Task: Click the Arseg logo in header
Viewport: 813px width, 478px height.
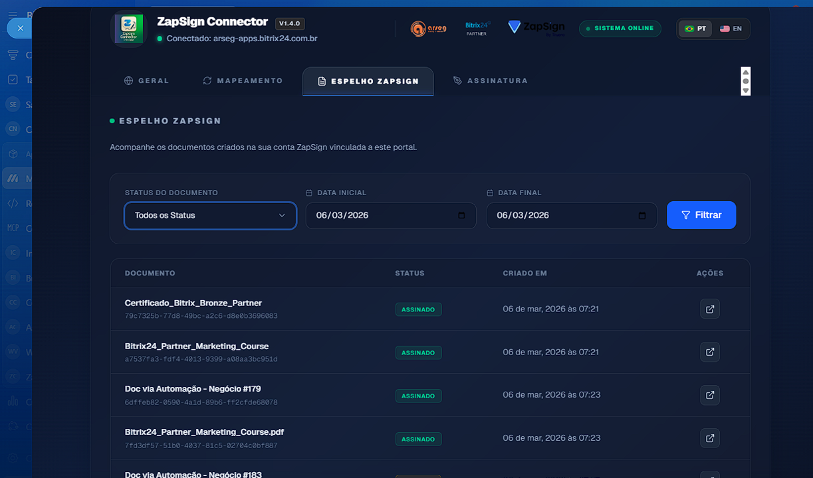Action: [428, 29]
